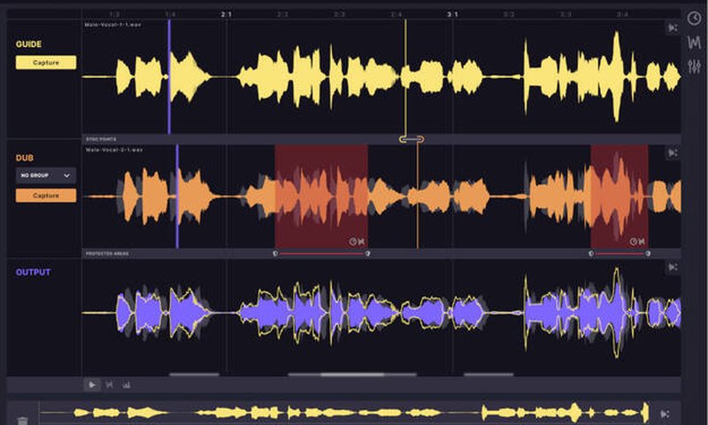
Task: Open the NO GROUP dropdown in DUB
Action: (46, 175)
